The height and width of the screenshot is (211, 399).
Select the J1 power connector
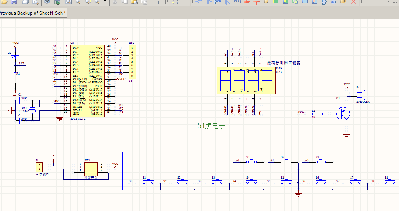pos(39,167)
